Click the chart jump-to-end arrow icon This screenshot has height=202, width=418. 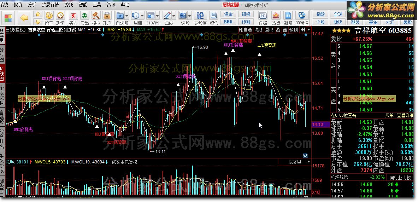click(302, 30)
